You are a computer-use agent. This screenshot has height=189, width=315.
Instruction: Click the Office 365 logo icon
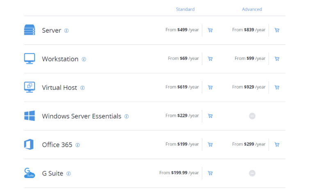click(x=29, y=144)
